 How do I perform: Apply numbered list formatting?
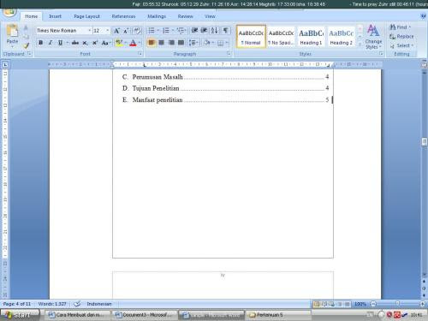[x=166, y=30]
